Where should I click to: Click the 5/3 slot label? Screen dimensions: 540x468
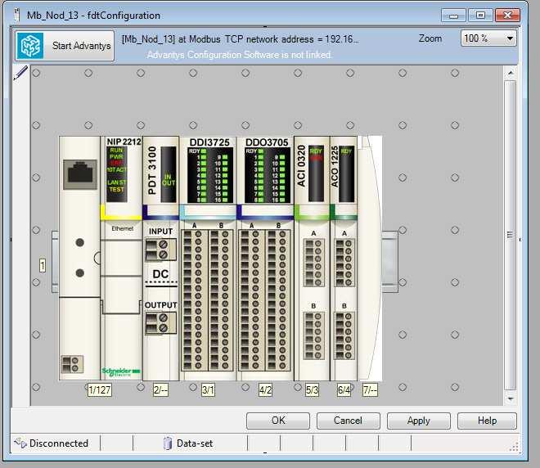click(312, 389)
